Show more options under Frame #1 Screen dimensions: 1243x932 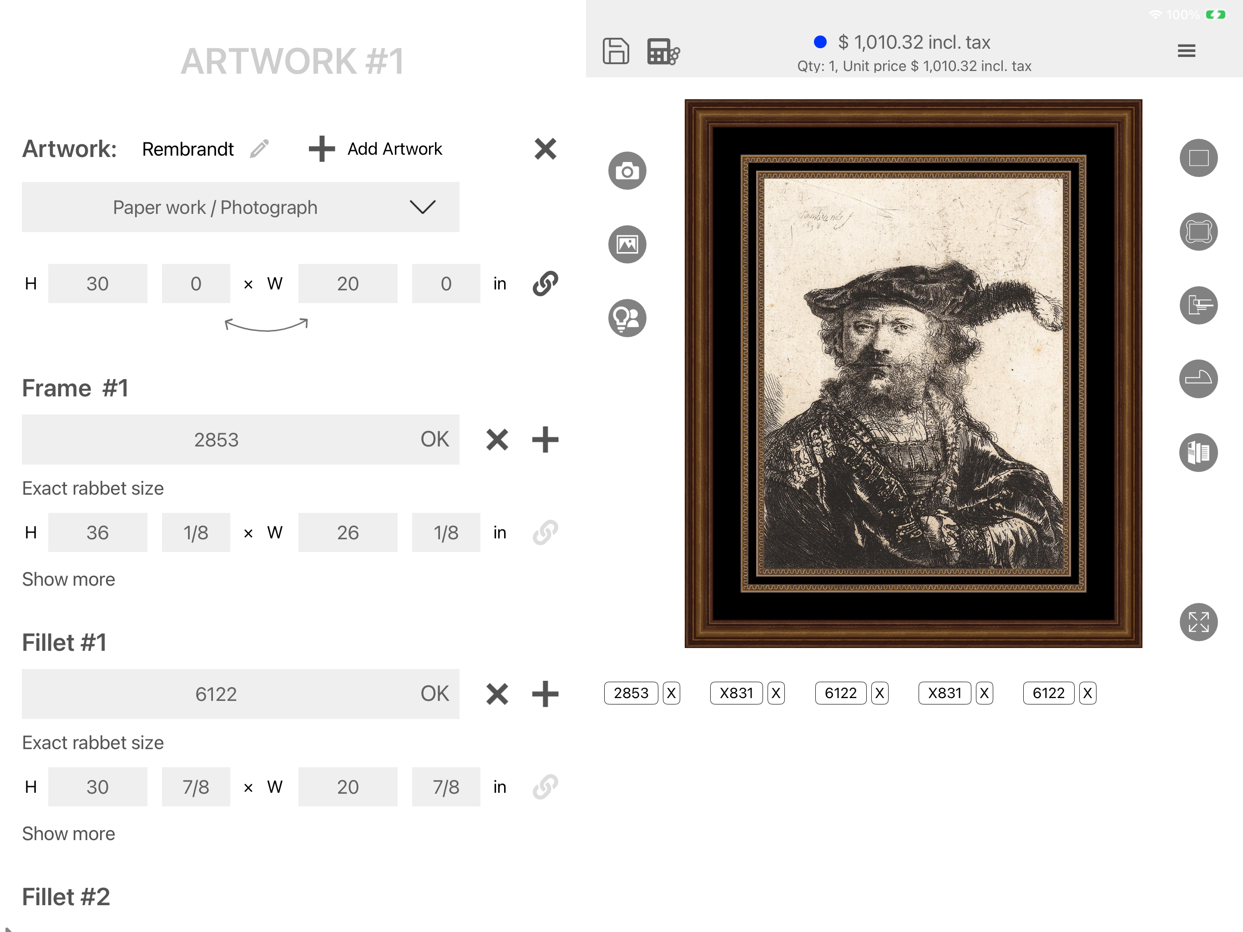point(69,579)
